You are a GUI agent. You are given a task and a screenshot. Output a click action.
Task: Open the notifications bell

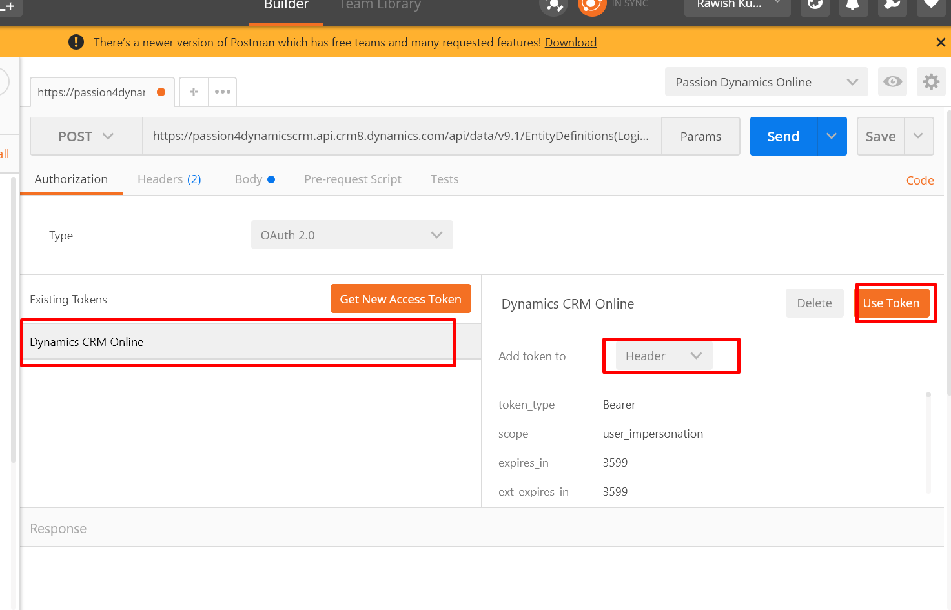tap(853, 6)
